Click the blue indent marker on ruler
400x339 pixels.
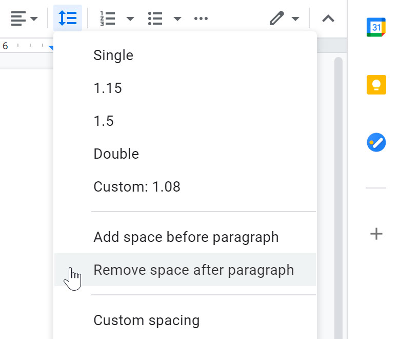click(x=51, y=48)
